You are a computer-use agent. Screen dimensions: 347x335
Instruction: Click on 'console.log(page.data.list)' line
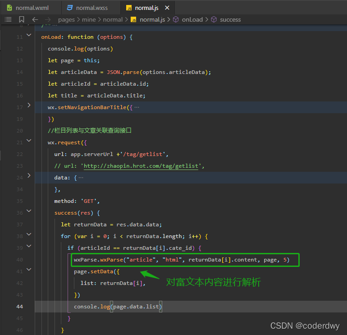(x=118, y=307)
